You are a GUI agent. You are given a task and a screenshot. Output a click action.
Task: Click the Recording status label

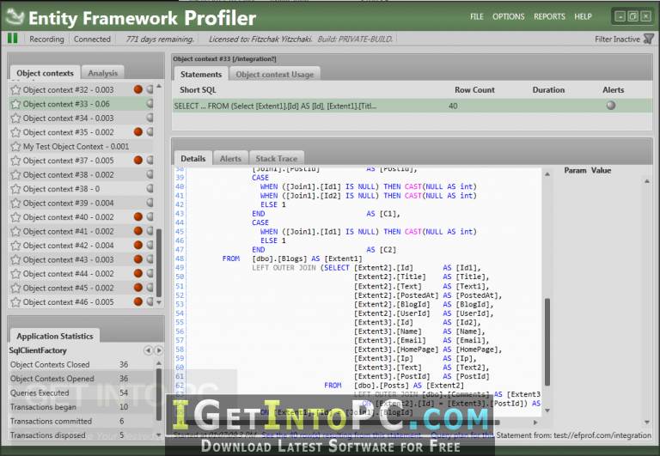click(x=46, y=40)
